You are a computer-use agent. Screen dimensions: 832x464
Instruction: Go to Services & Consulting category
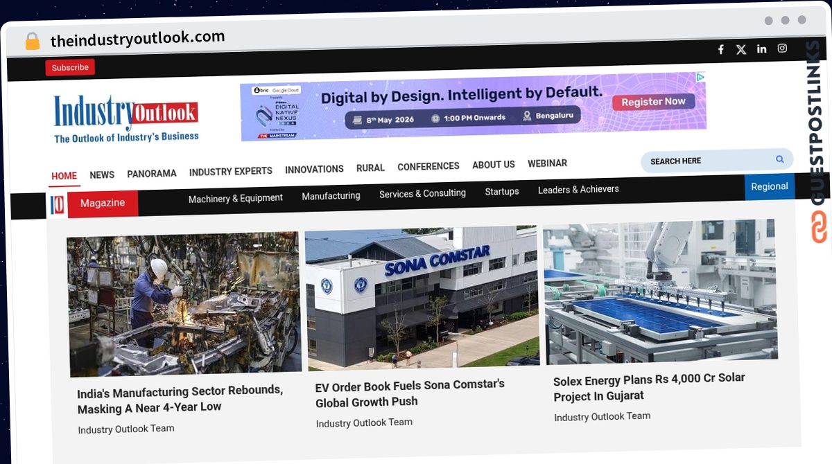pos(422,193)
